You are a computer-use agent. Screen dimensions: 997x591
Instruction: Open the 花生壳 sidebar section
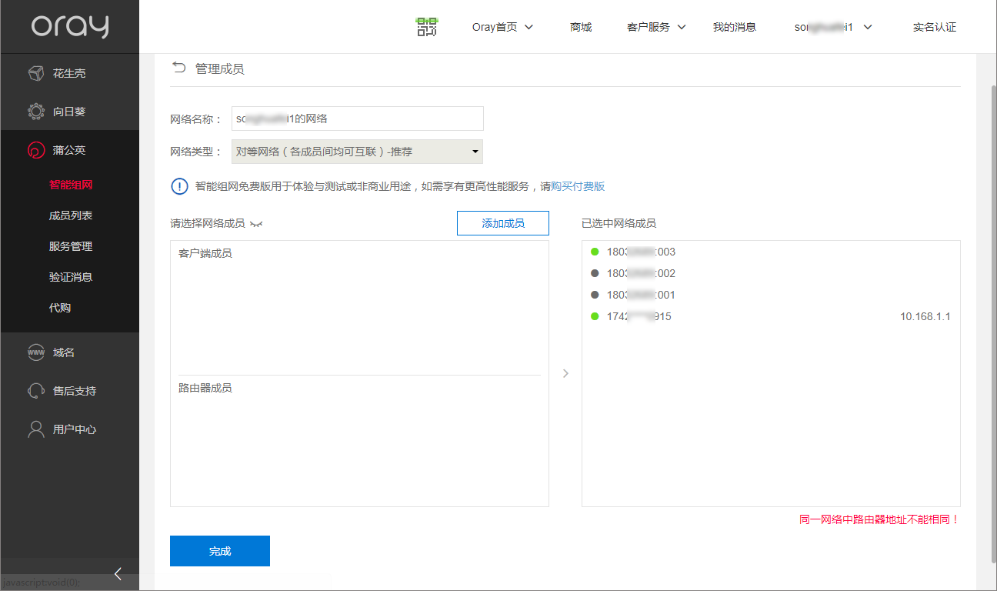pyautogui.click(x=69, y=73)
